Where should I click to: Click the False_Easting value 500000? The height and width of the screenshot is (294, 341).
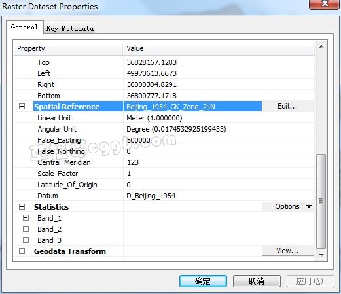click(x=138, y=140)
